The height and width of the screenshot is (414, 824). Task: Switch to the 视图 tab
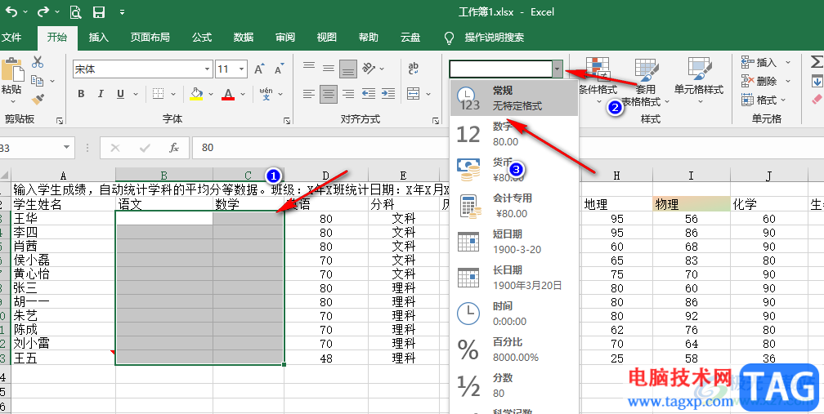(x=327, y=38)
